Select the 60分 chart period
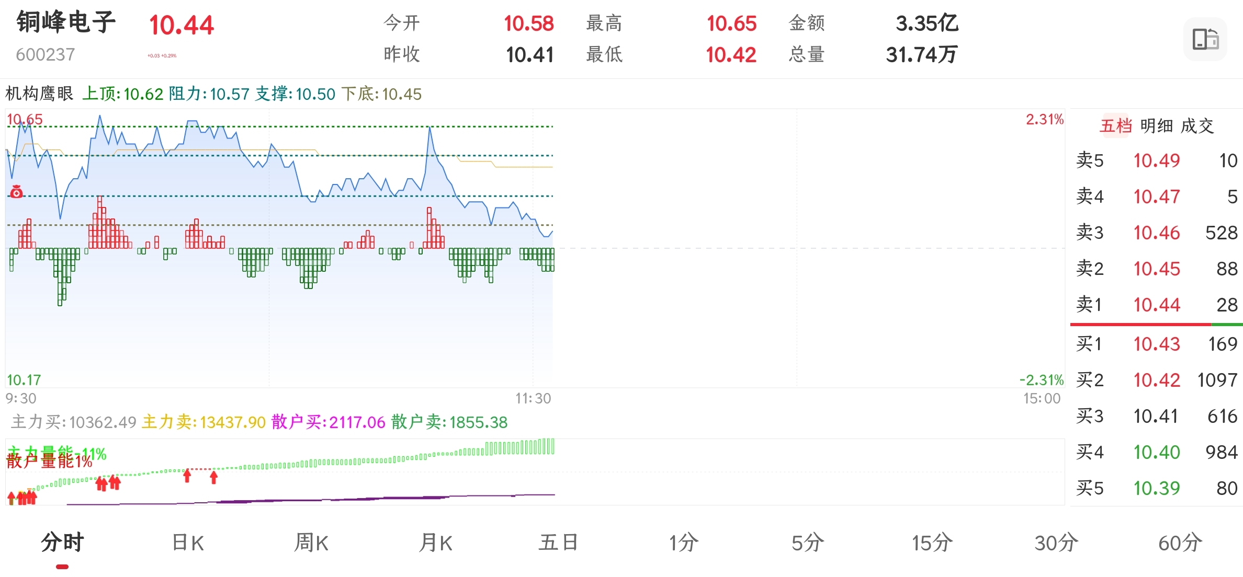The image size is (1243, 577). (x=1180, y=543)
